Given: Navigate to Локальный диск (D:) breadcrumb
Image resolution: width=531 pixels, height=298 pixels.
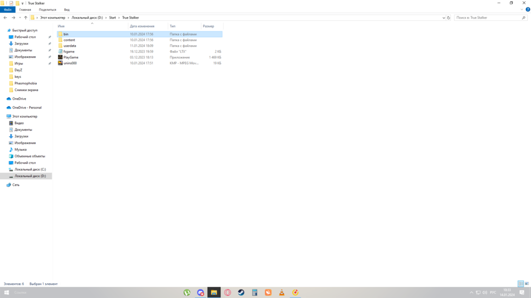Looking at the screenshot, I should (x=87, y=17).
